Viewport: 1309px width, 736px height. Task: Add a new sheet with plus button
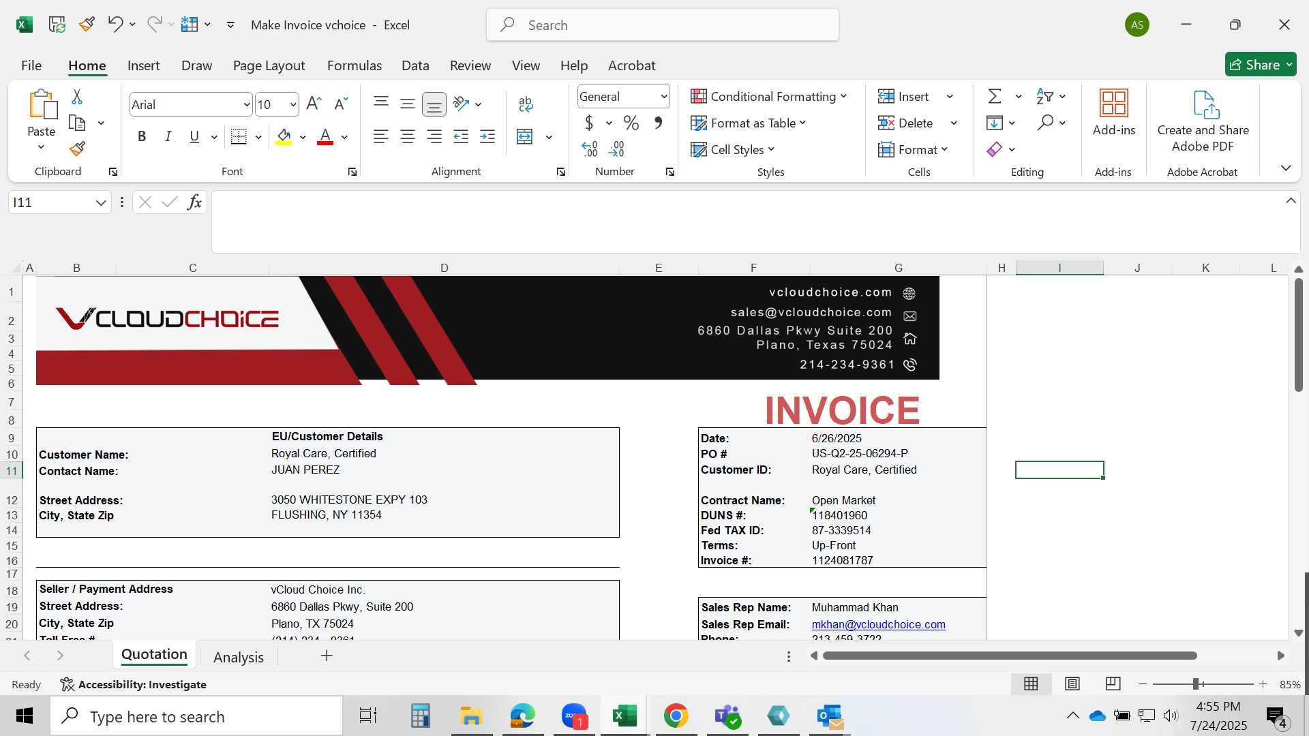click(327, 656)
